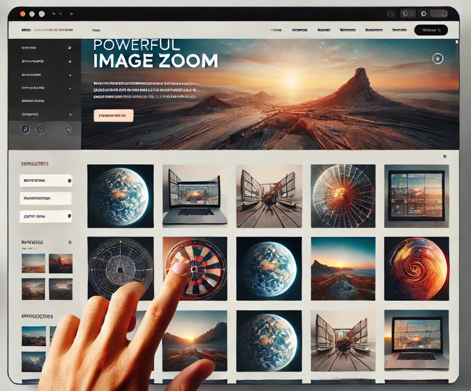Select the top-left small landscape in the sidebar's four-thumbnail block
Image resolution: width=471 pixels, height=391 pixels.
(33, 263)
